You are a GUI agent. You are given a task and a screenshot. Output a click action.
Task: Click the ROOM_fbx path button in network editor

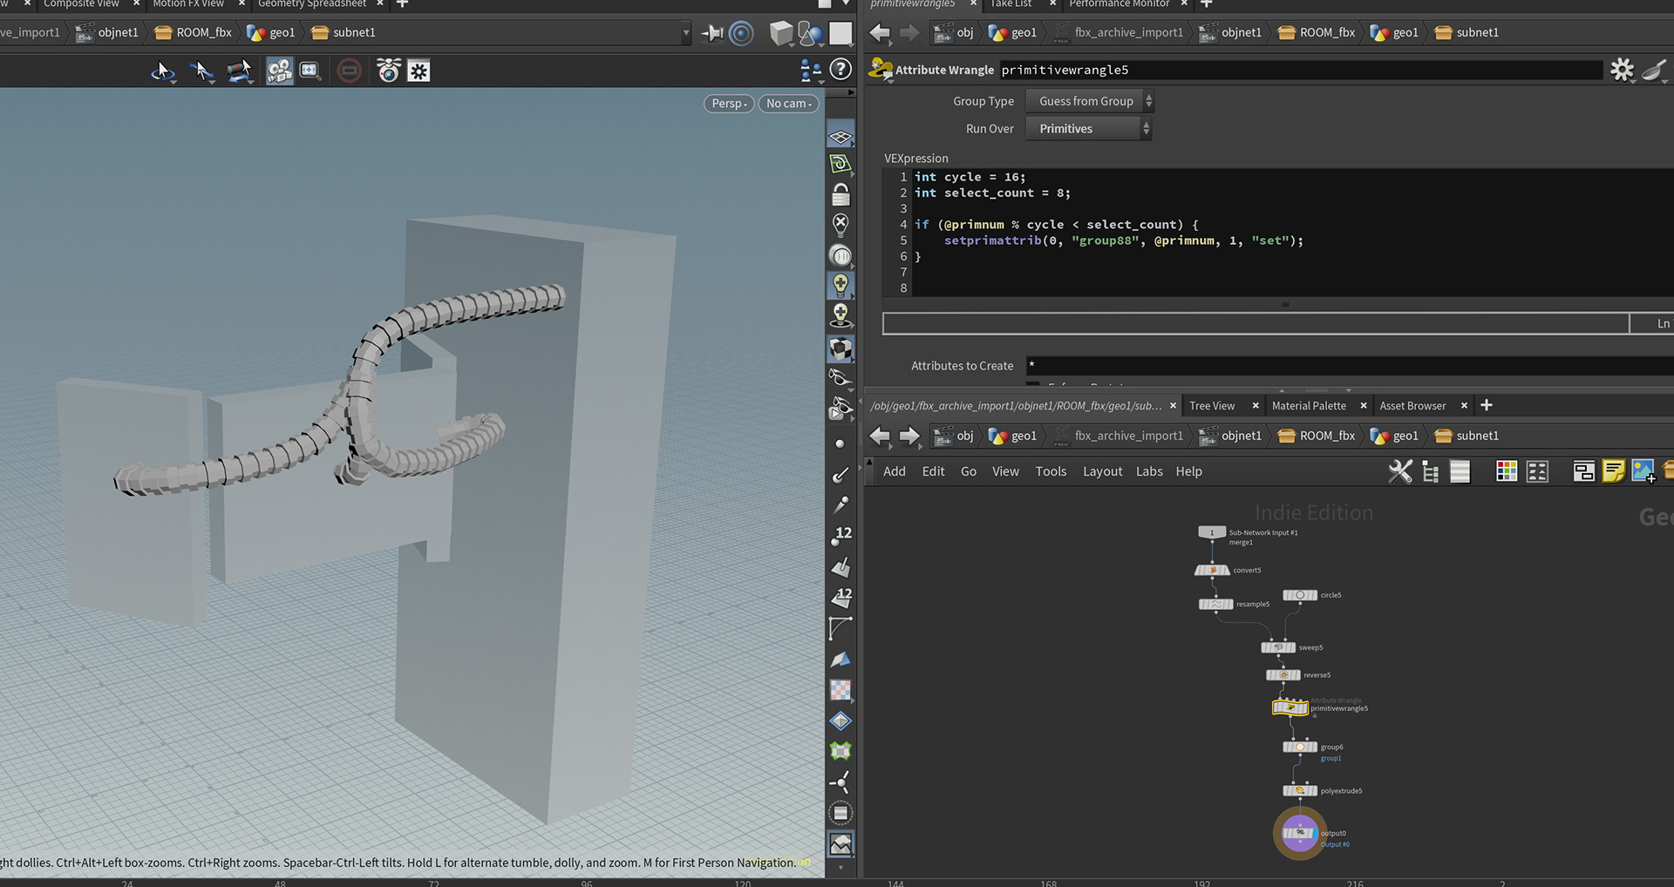pyautogui.click(x=1317, y=436)
